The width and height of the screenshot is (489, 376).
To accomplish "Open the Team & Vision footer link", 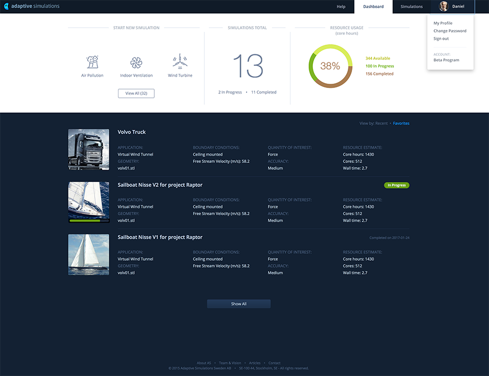I will pos(230,363).
